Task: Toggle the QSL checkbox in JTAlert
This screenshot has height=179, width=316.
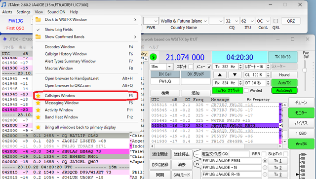Action: click(276, 21)
